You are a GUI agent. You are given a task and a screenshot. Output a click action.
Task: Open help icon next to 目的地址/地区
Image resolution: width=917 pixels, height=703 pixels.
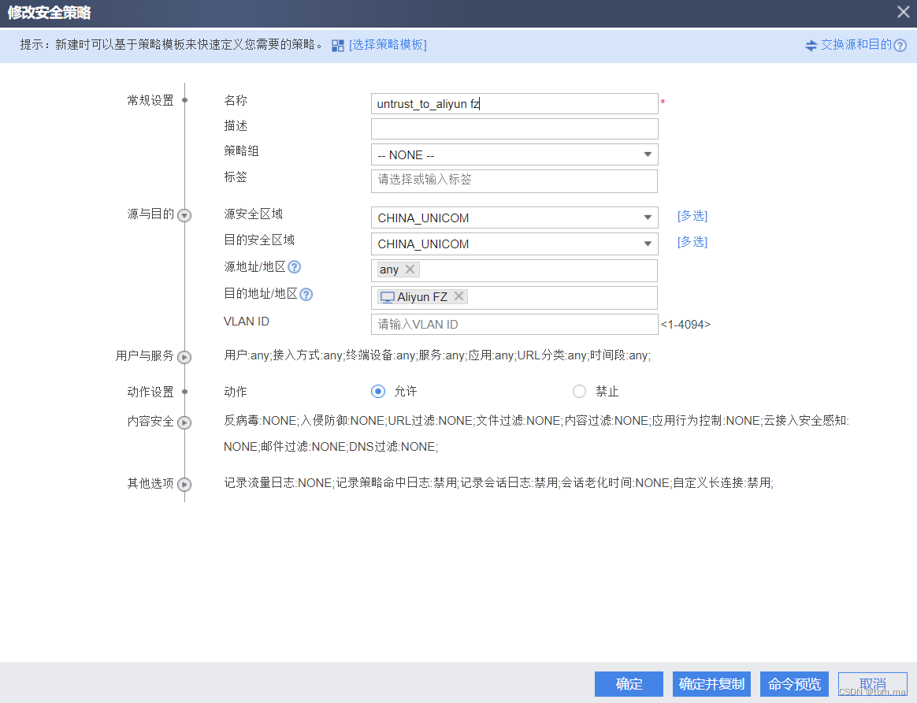(x=306, y=294)
